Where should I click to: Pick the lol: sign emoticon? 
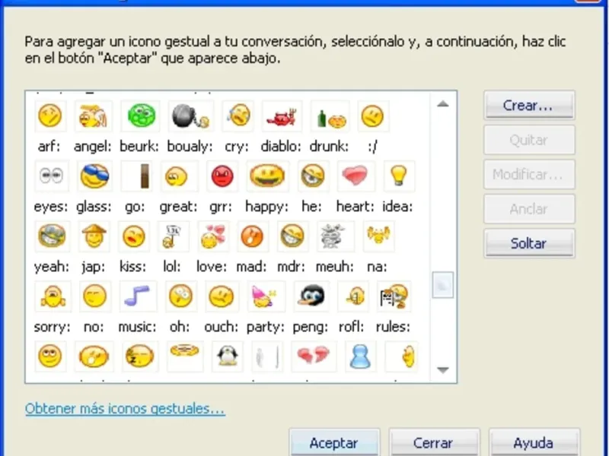[174, 236]
